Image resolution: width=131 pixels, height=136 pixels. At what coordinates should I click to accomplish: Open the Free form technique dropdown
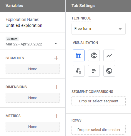tap(99, 29)
